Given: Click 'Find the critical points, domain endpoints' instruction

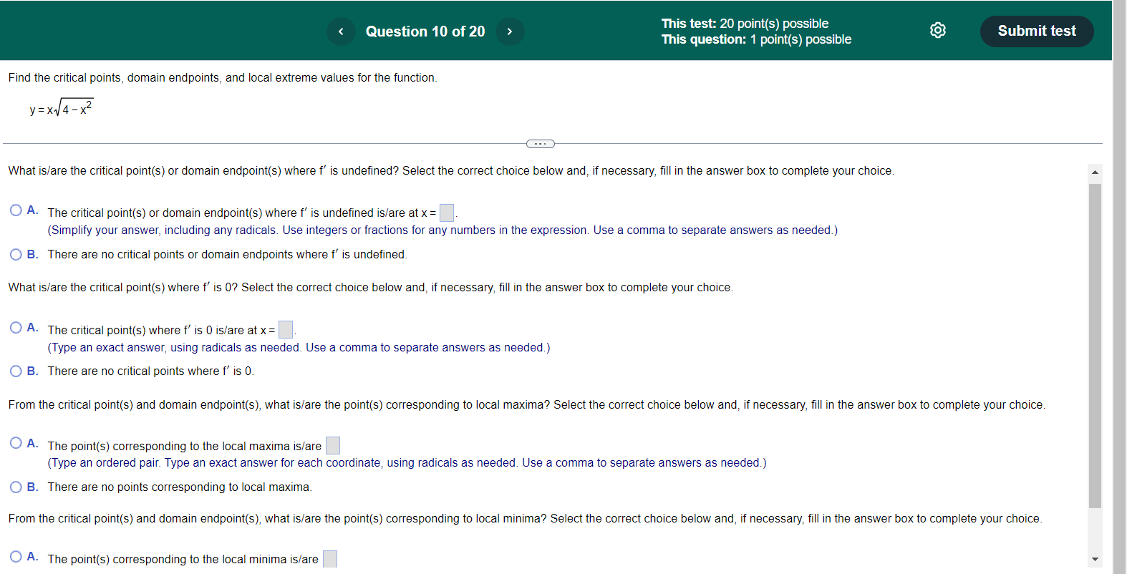Looking at the screenshot, I should pos(223,78).
